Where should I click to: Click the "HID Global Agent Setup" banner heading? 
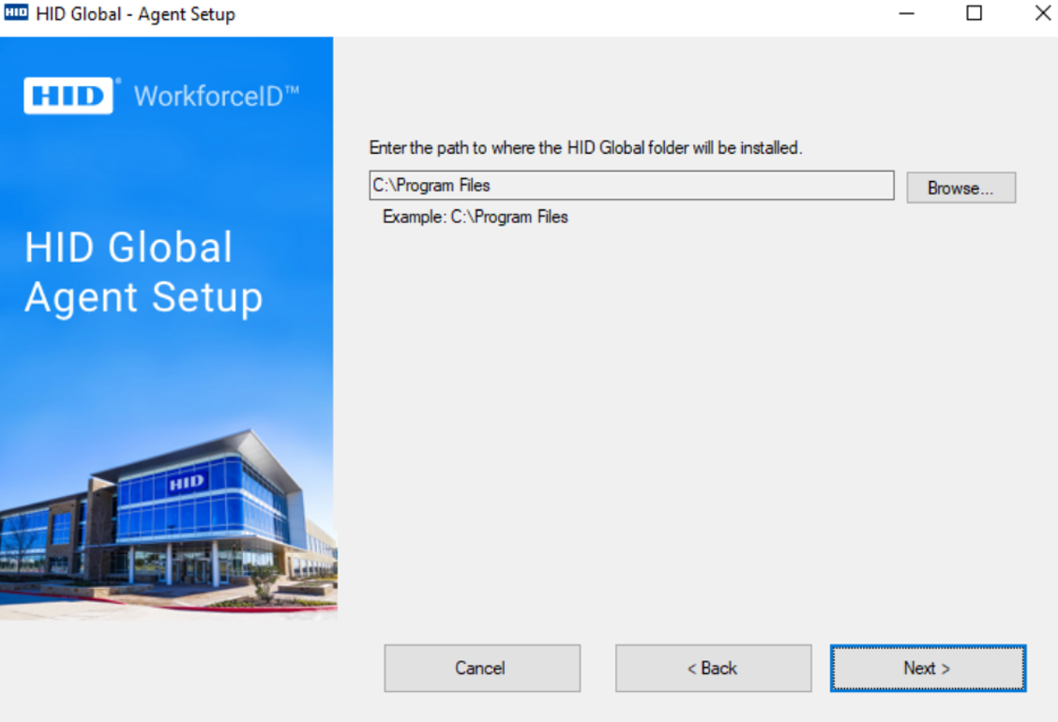pos(144,273)
